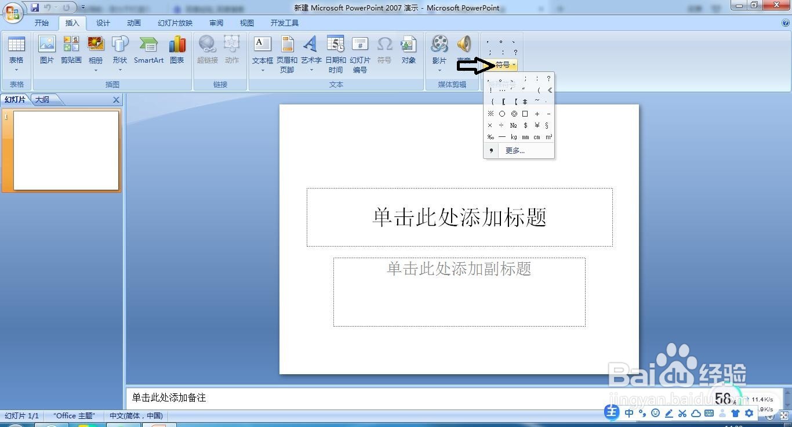Open IME soft keyboard icon
This screenshot has height=427, width=792.
click(709, 413)
